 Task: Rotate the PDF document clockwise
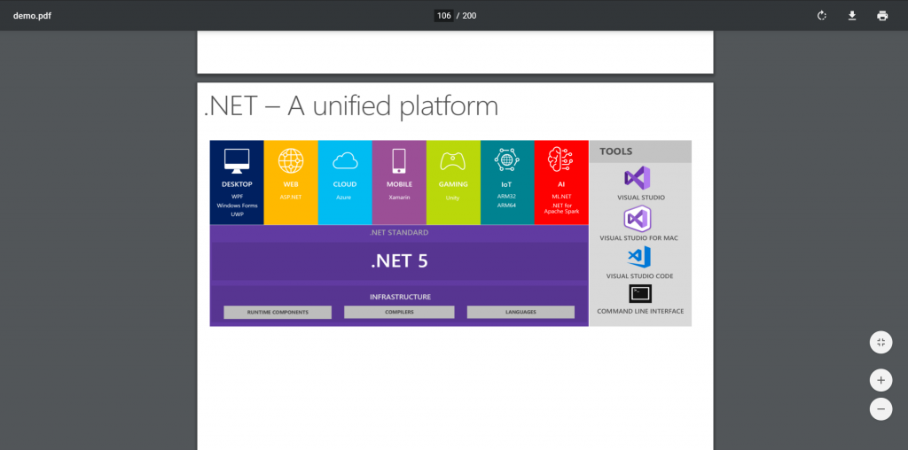(821, 16)
